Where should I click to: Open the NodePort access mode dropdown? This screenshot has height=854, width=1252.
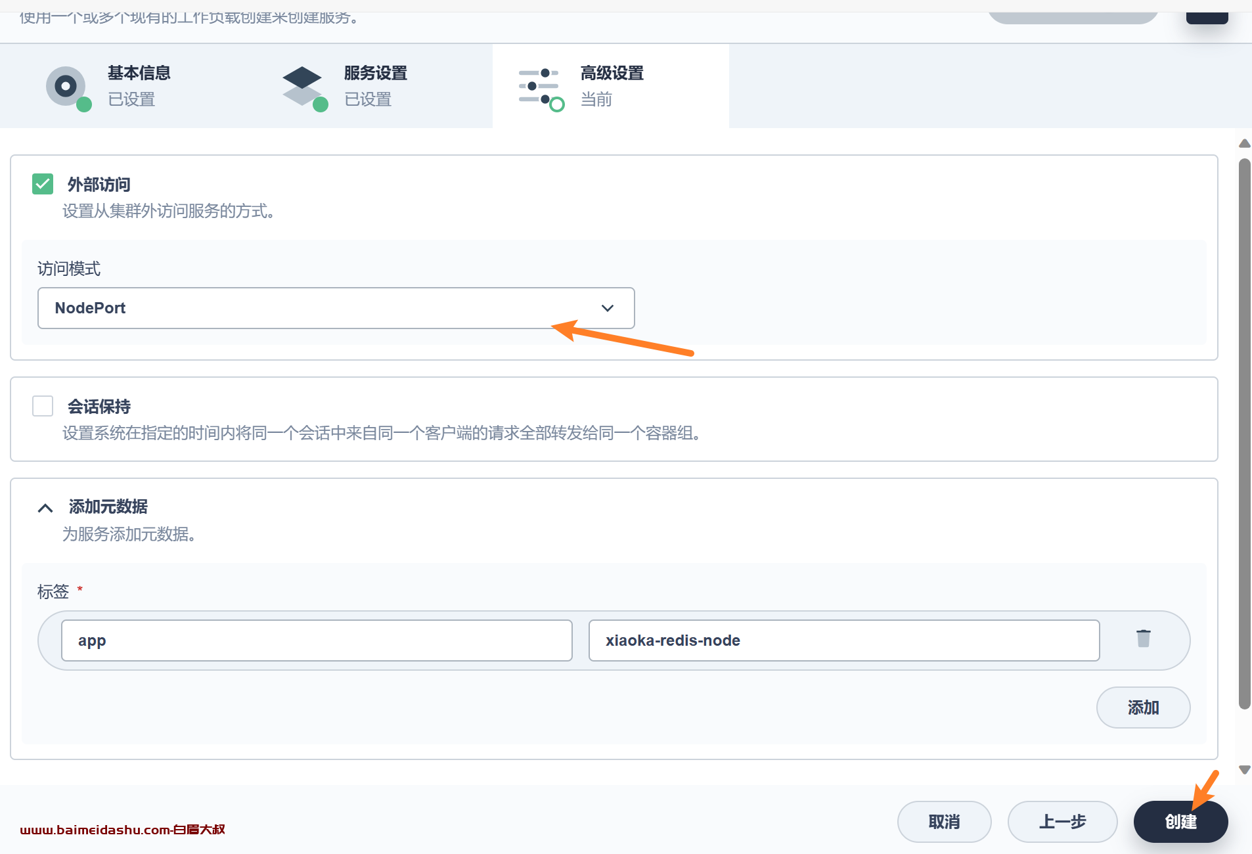coord(336,308)
